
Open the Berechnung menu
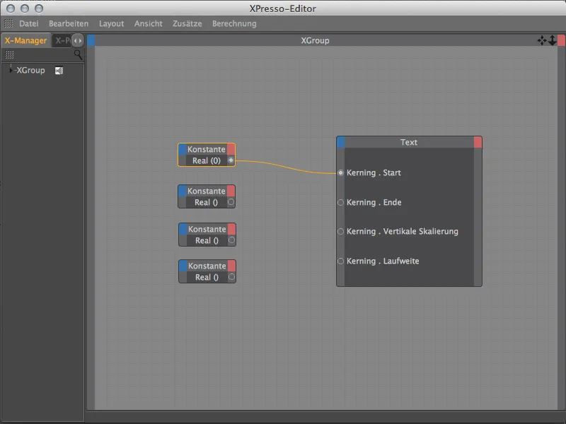pos(234,24)
